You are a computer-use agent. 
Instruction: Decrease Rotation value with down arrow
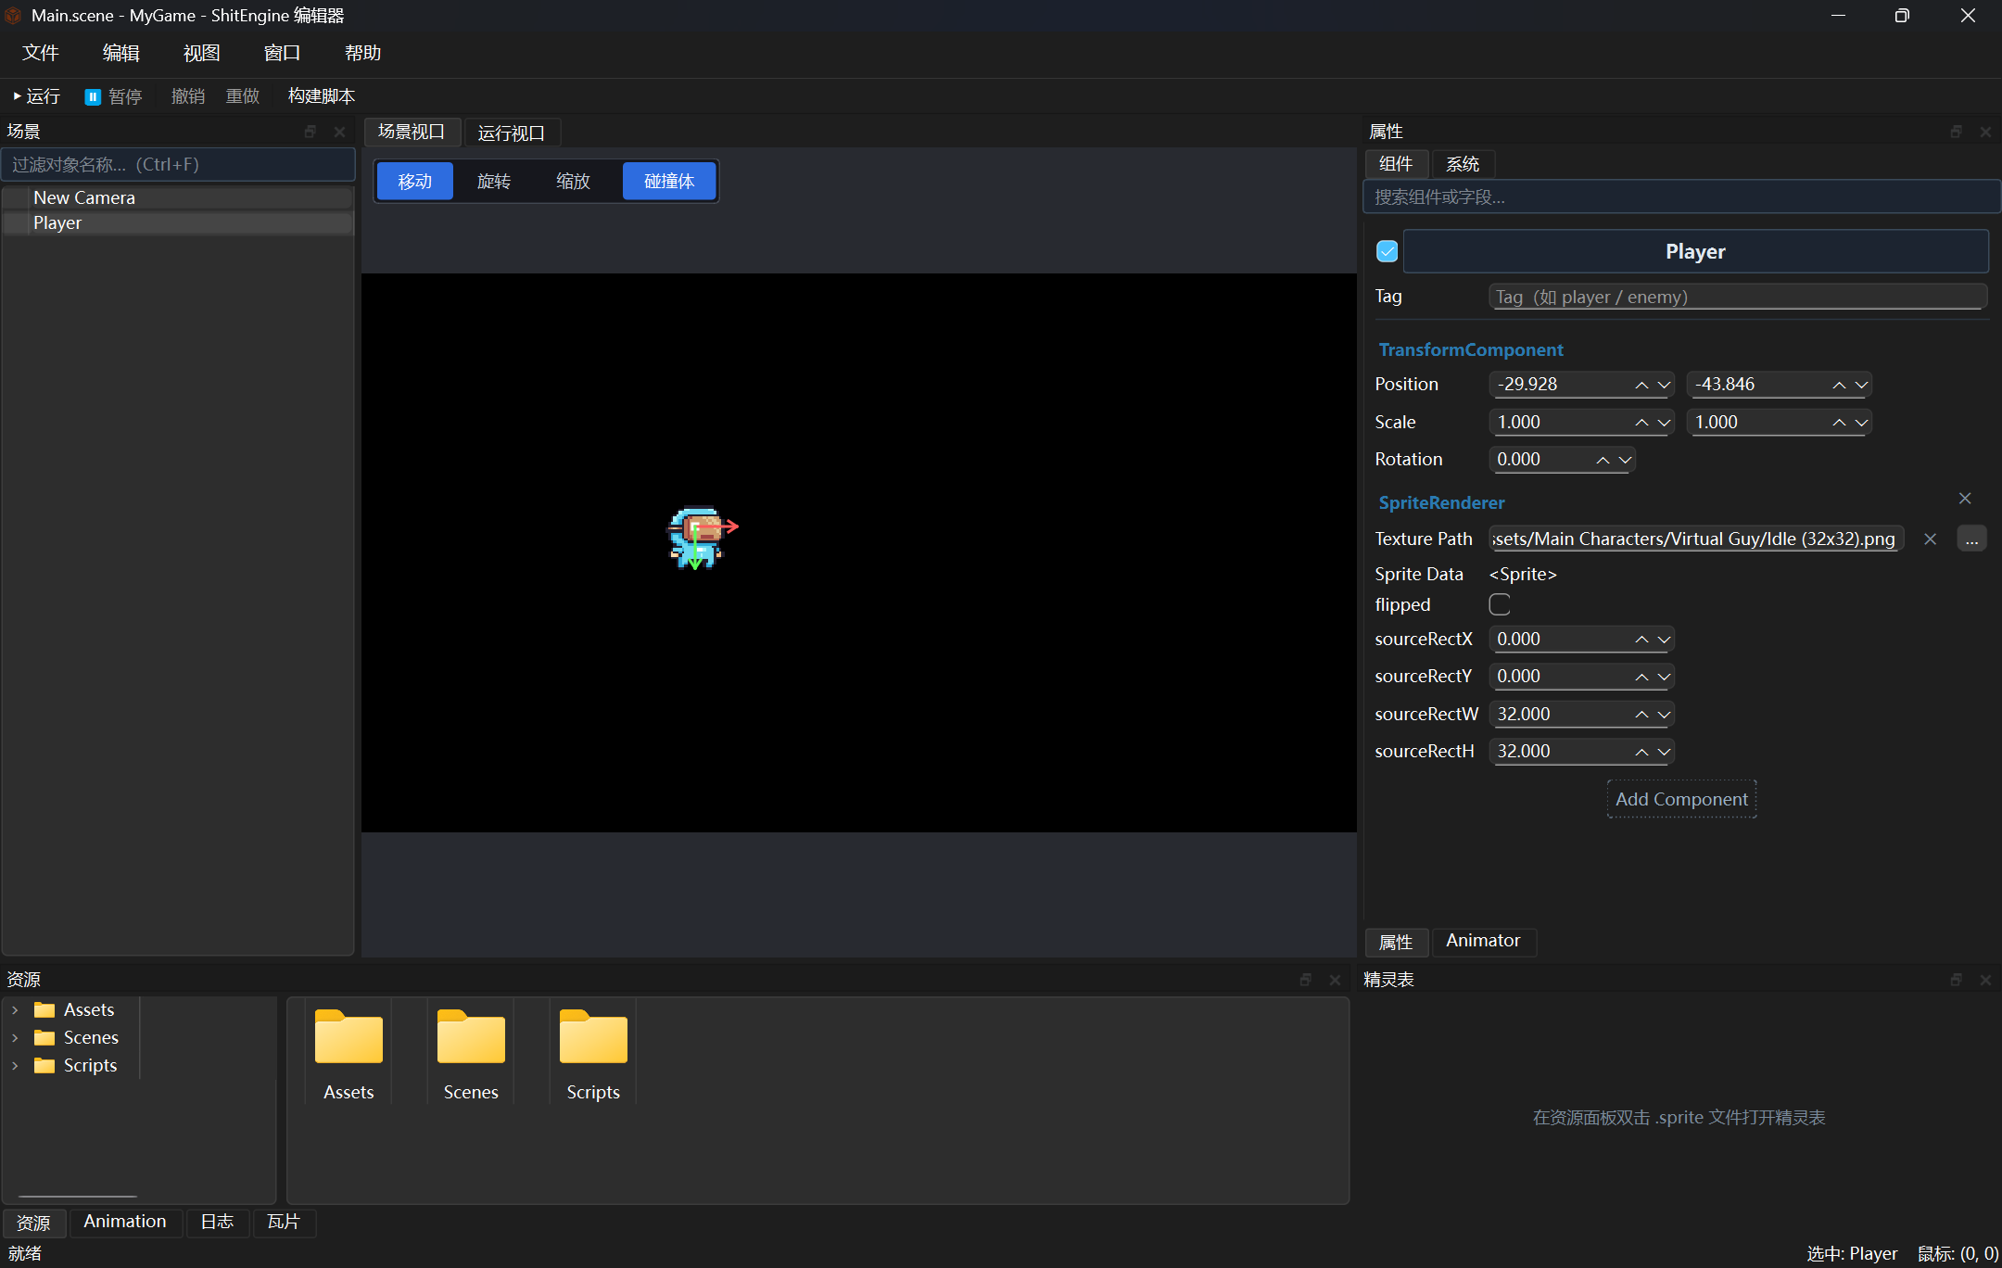pyautogui.click(x=1625, y=460)
